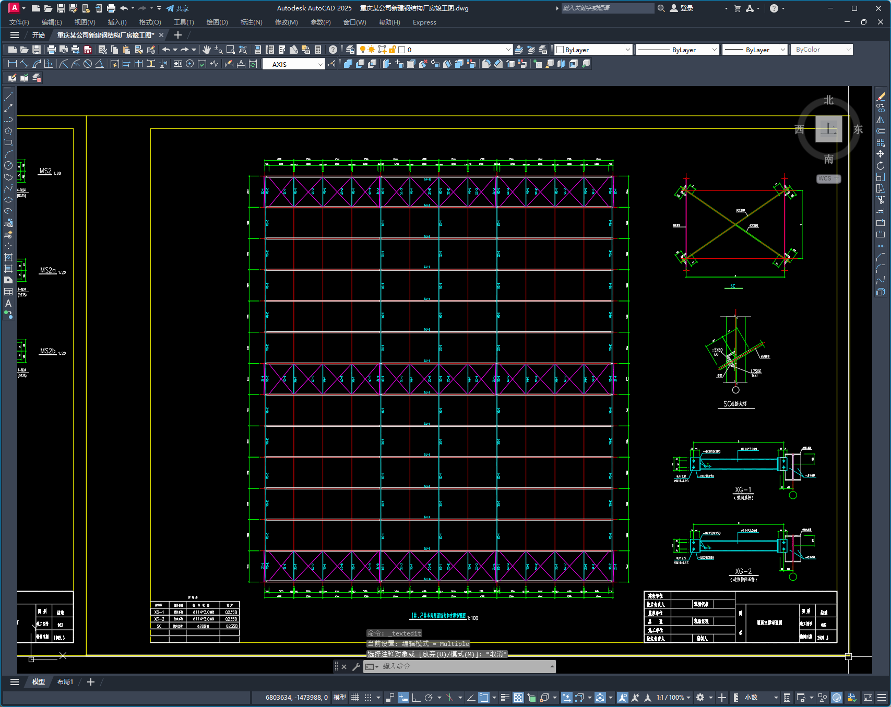
Task: Toggle dynamic input in the status bar
Action: click(x=403, y=698)
